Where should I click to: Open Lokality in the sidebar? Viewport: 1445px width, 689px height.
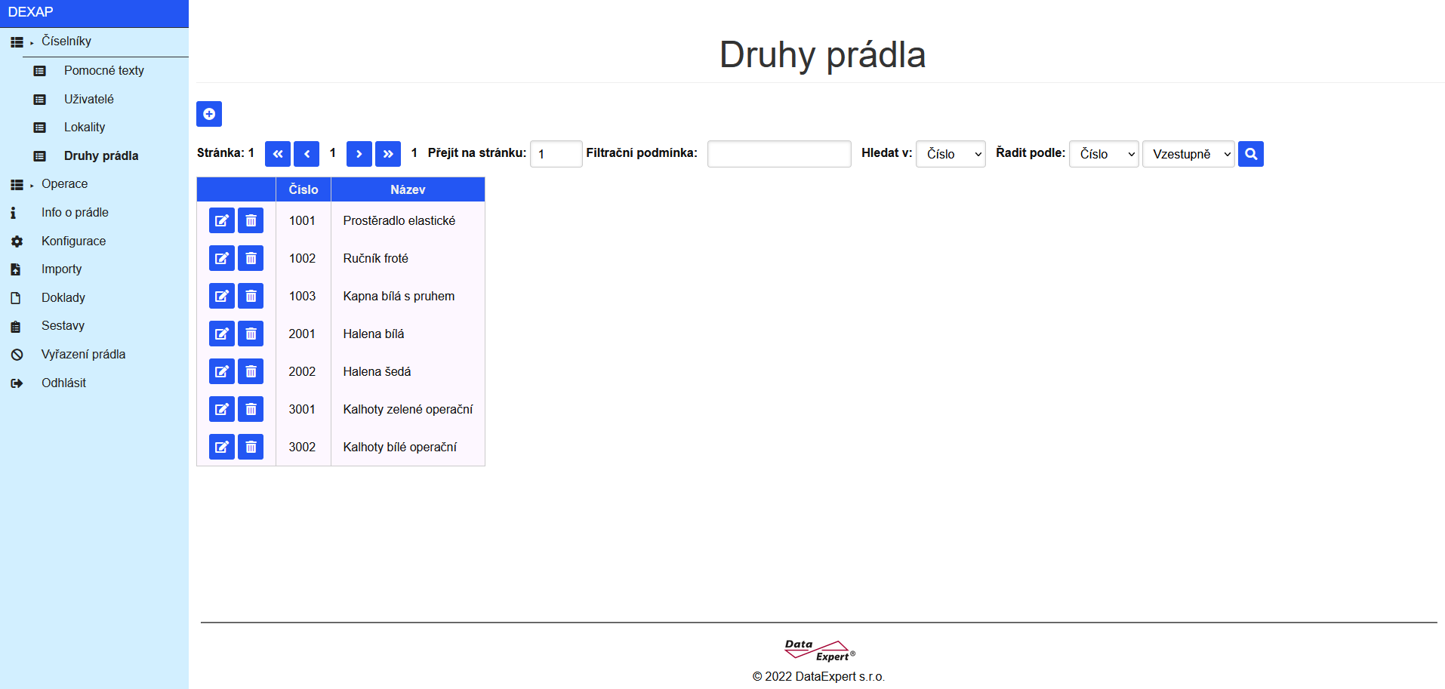[85, 128]
